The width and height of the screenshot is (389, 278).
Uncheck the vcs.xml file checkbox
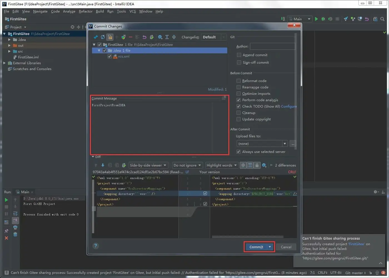point(109,56)
